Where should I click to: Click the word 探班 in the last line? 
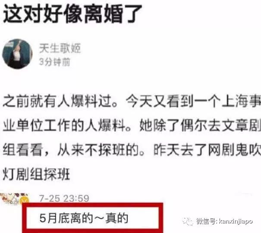pos(57,175)
